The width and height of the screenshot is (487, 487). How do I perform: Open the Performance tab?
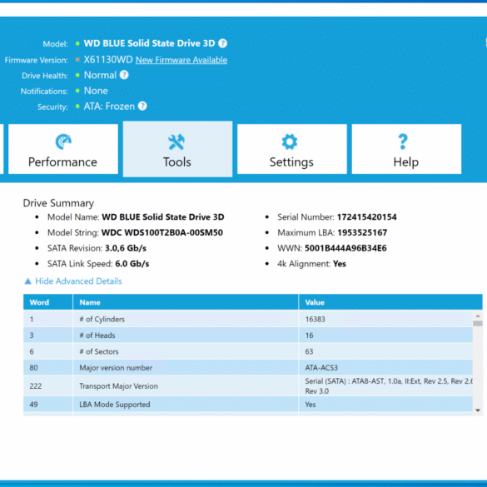tap(63, 149)
